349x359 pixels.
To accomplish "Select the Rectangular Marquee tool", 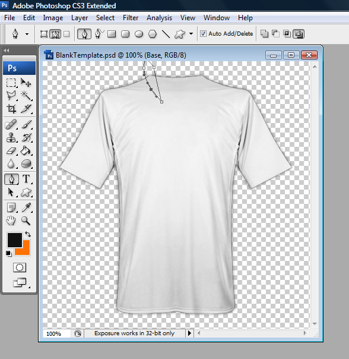I will [11, 83].
